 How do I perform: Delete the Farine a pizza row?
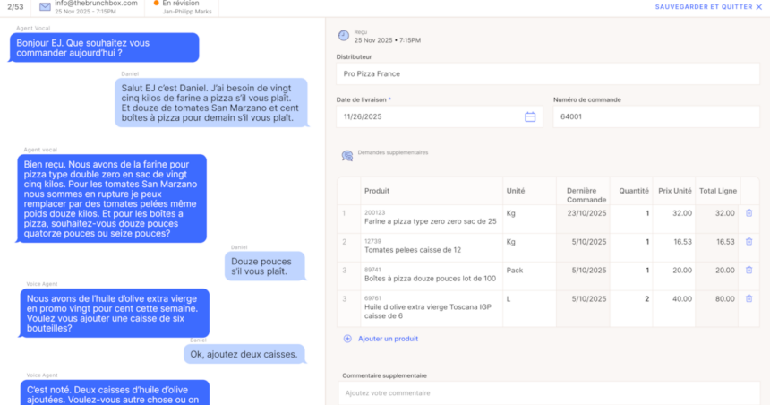click(749, 212)
